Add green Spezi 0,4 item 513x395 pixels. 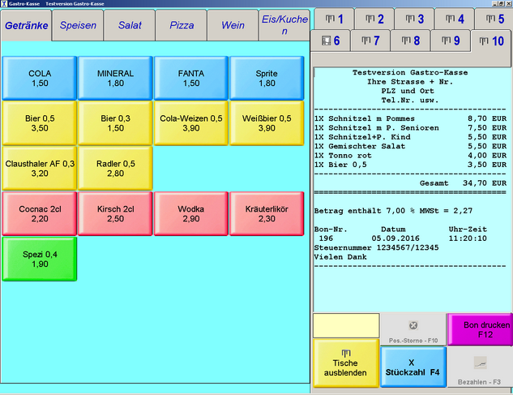(x=40, y=259)
